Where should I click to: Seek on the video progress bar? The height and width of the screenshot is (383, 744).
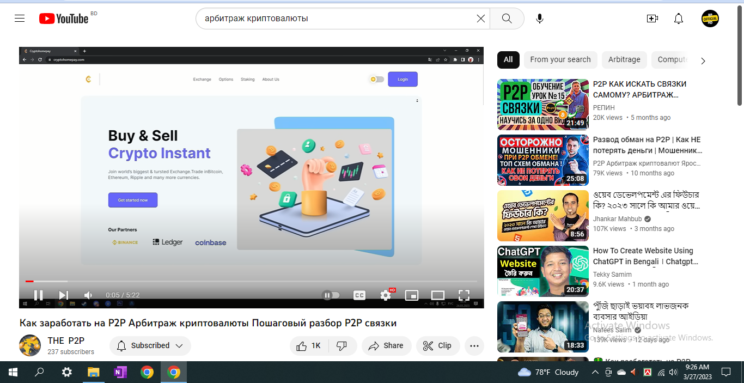click(x=251, y=281)
